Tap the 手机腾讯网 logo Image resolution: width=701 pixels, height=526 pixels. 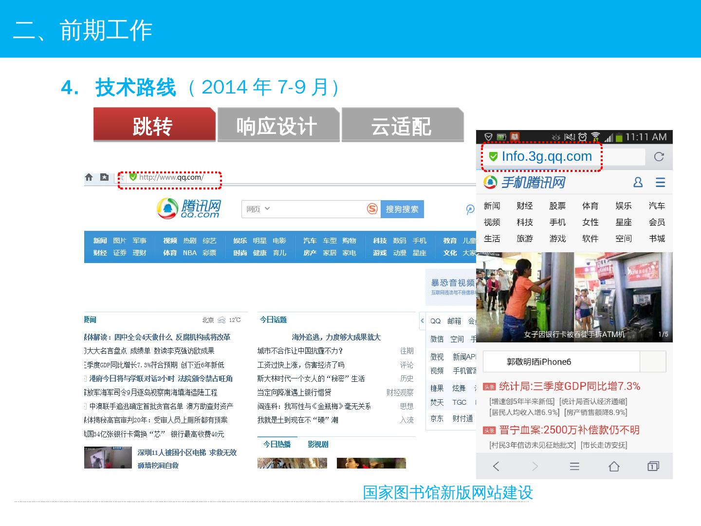525,182
